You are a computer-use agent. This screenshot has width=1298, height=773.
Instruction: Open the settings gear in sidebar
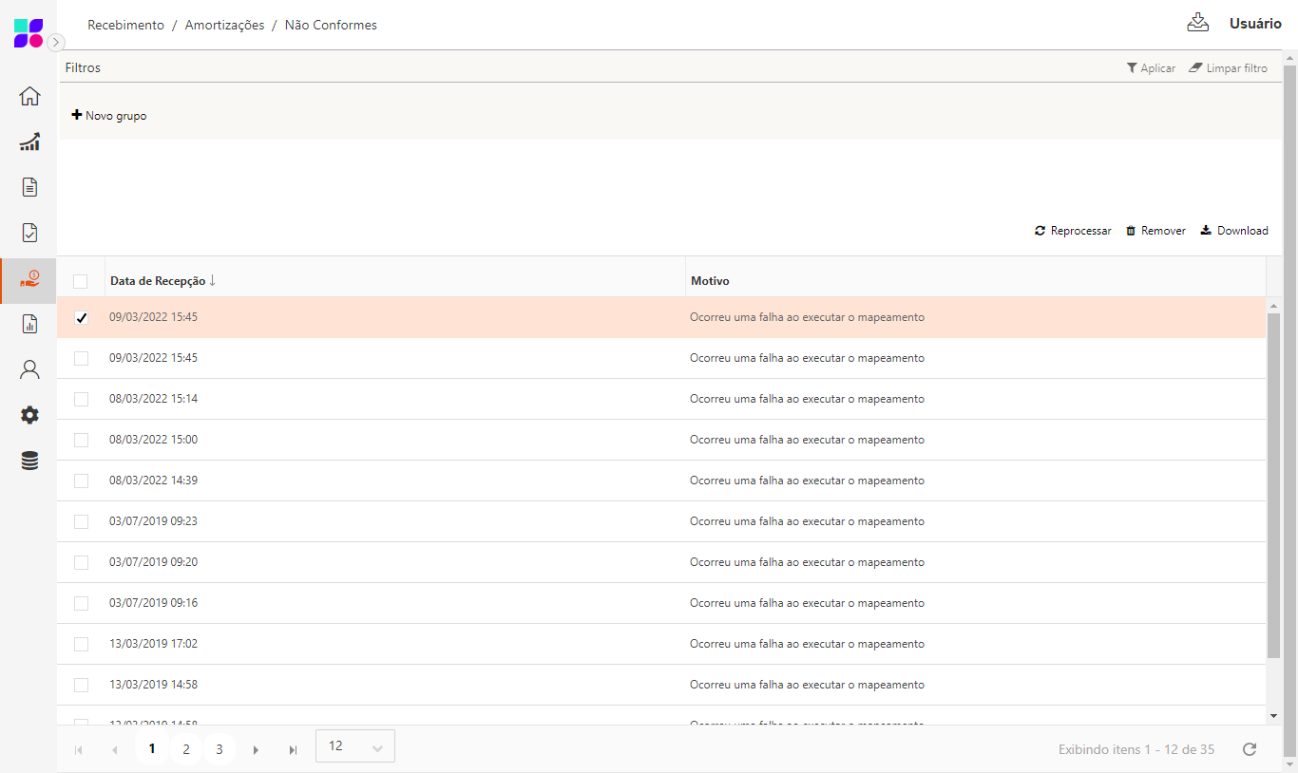(29, 415)
